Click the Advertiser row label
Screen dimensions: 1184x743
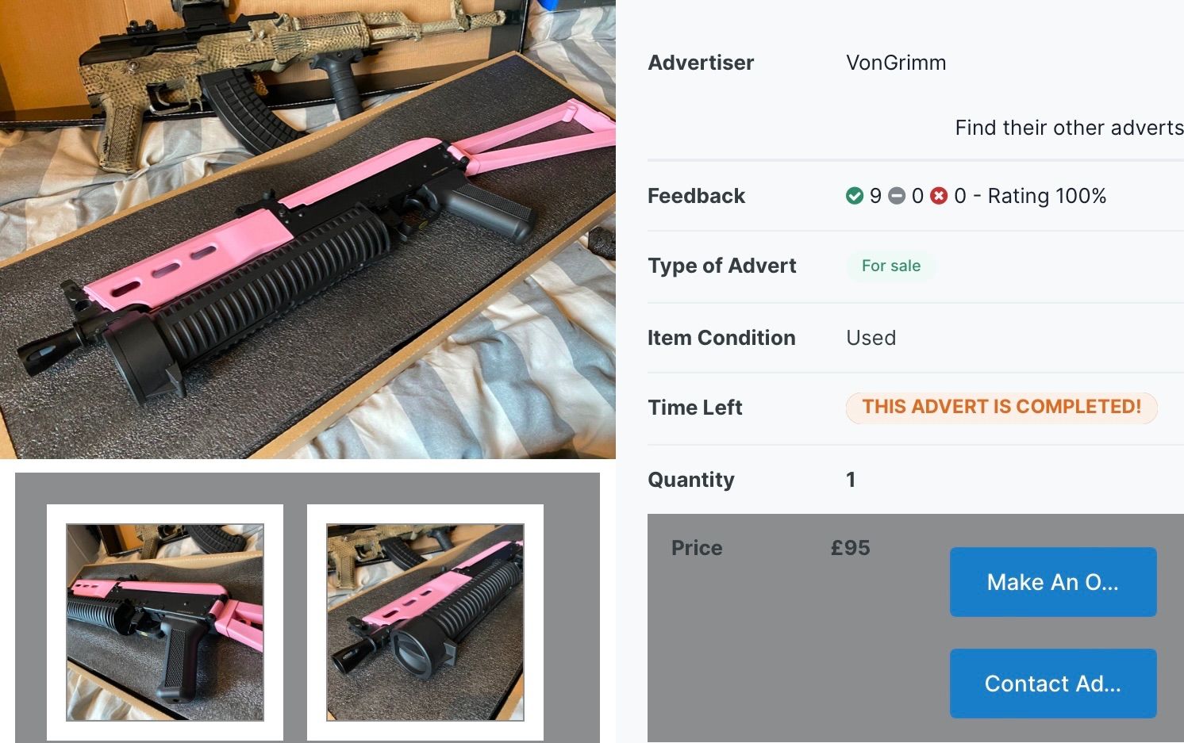pos(701,63)
